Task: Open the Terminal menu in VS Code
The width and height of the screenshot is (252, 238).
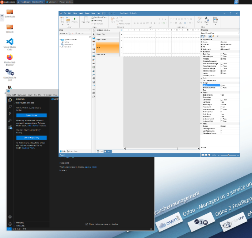Action: coord(47,95)
